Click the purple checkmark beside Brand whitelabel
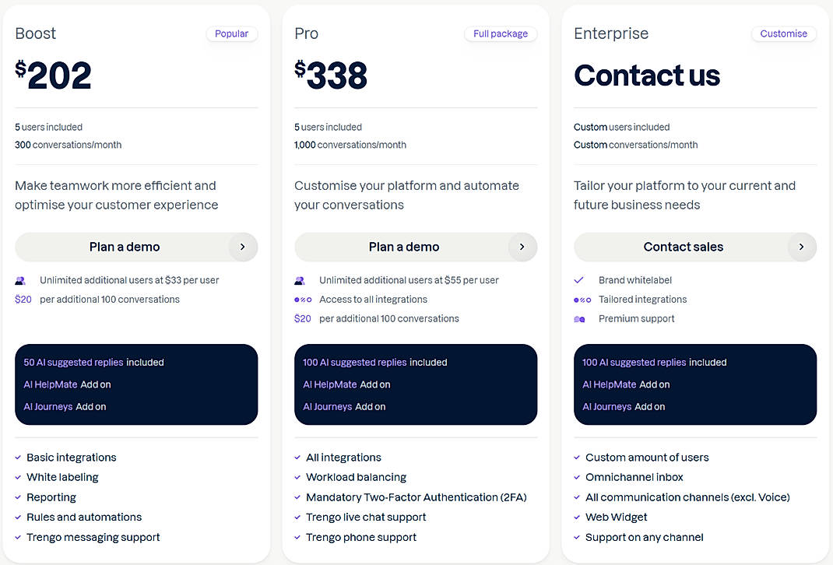Screen dimensions: 833x565 (x=577, y=279)
